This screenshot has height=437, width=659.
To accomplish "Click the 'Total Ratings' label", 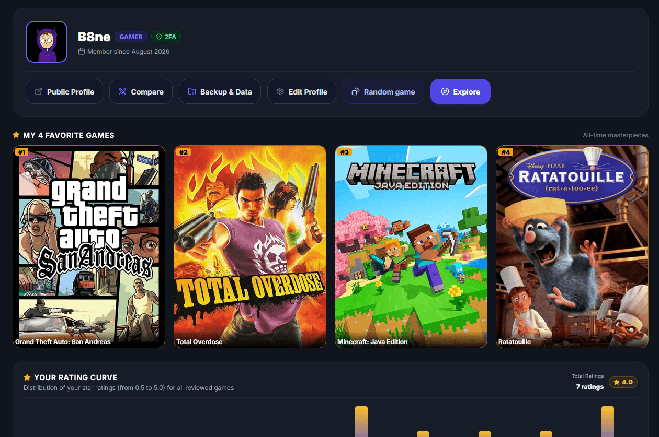I will (x=588, y=376).
